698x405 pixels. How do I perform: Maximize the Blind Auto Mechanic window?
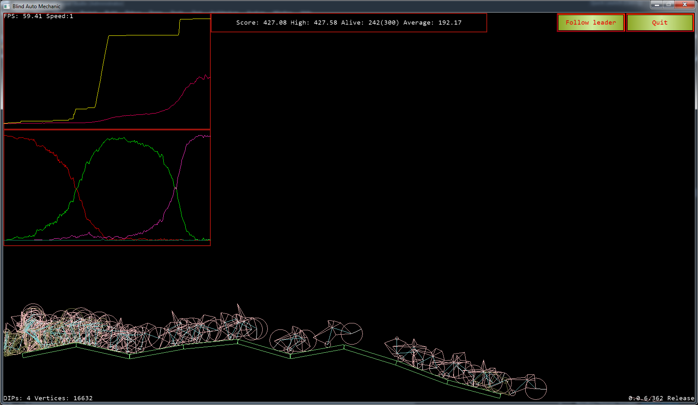(x=669, y=5)
